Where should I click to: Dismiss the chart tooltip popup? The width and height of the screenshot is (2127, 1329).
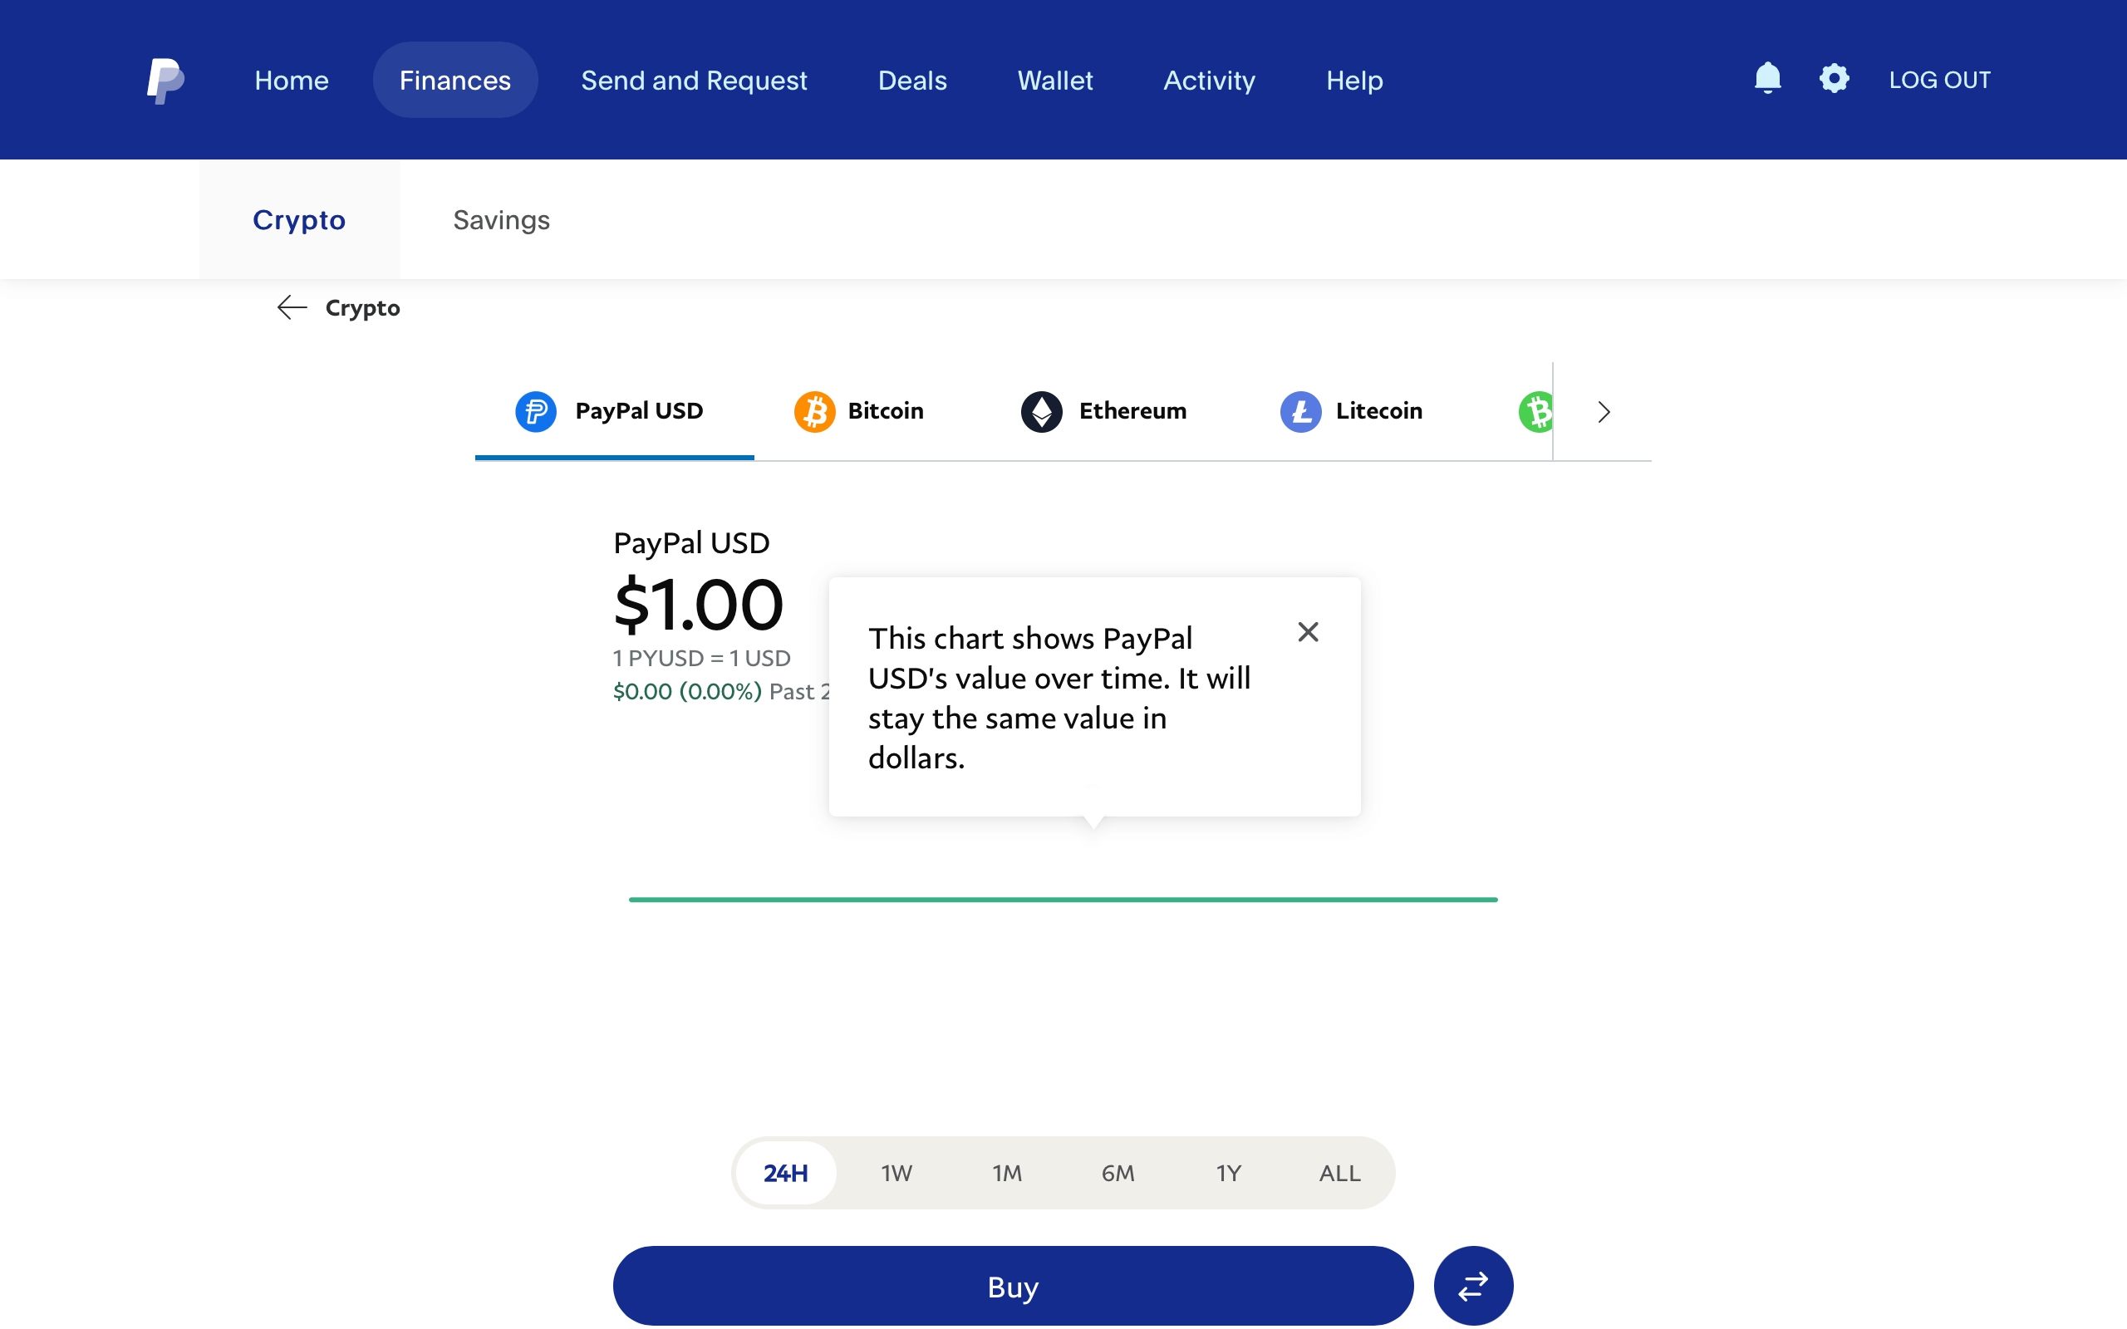pyautogui.click(x=1308, y=632)
